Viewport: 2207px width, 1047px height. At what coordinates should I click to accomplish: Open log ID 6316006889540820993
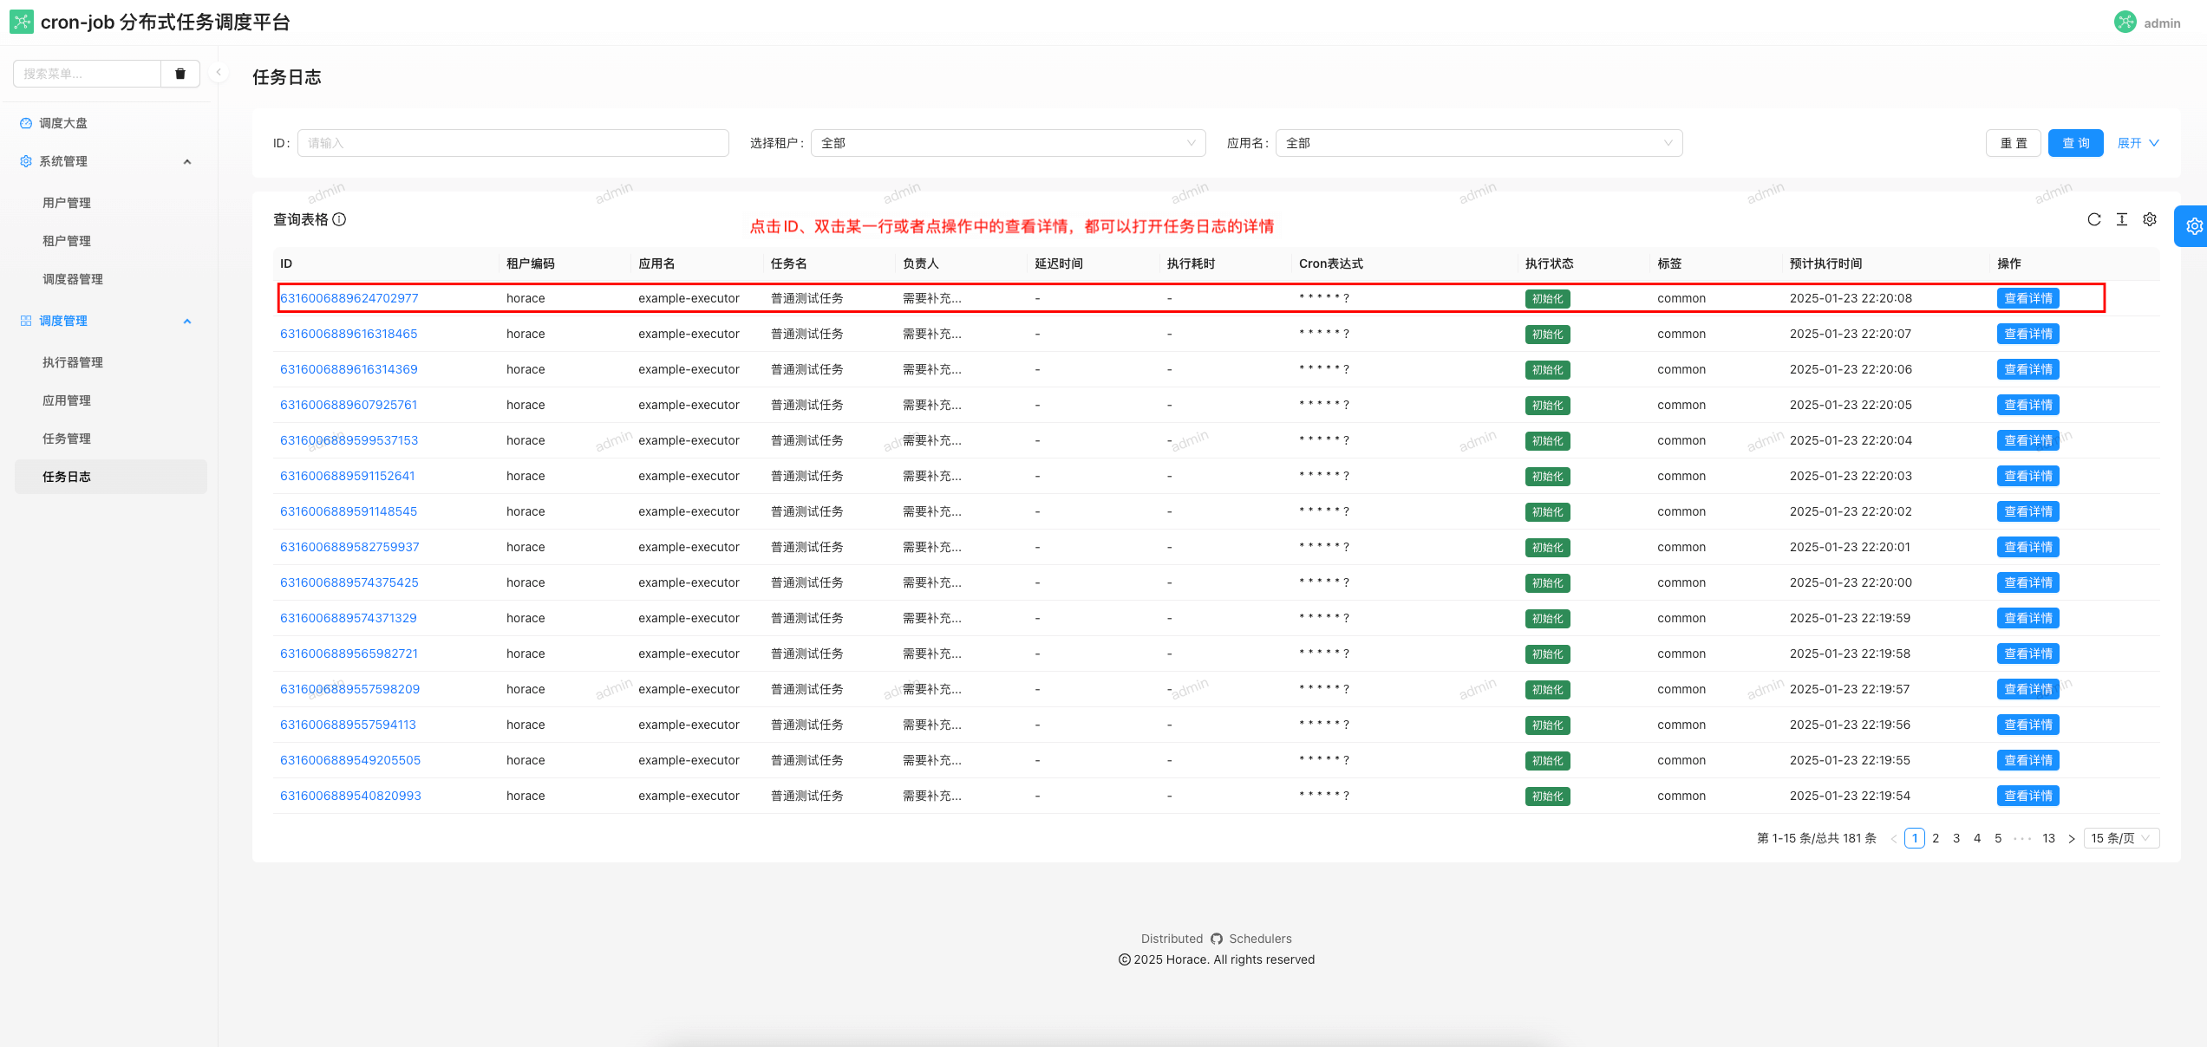pos(350,796)
